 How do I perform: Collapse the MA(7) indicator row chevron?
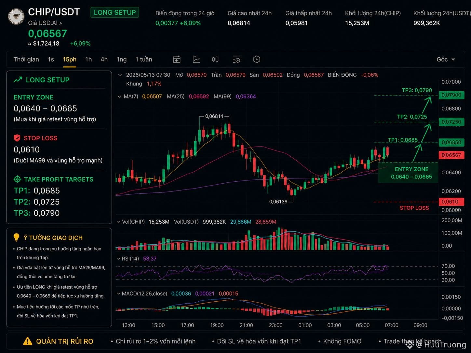[x=119, y=96]
